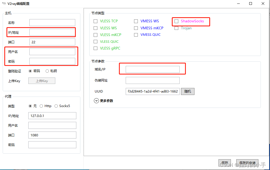Click the 伪装网址 input field

point(153,80)
